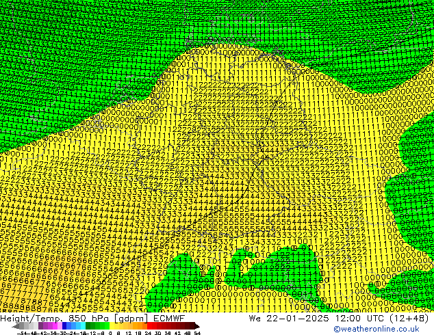The image size is (434, 335).
Task: Click the '12' label under the color scale
Action: click(x=128, y=333)
